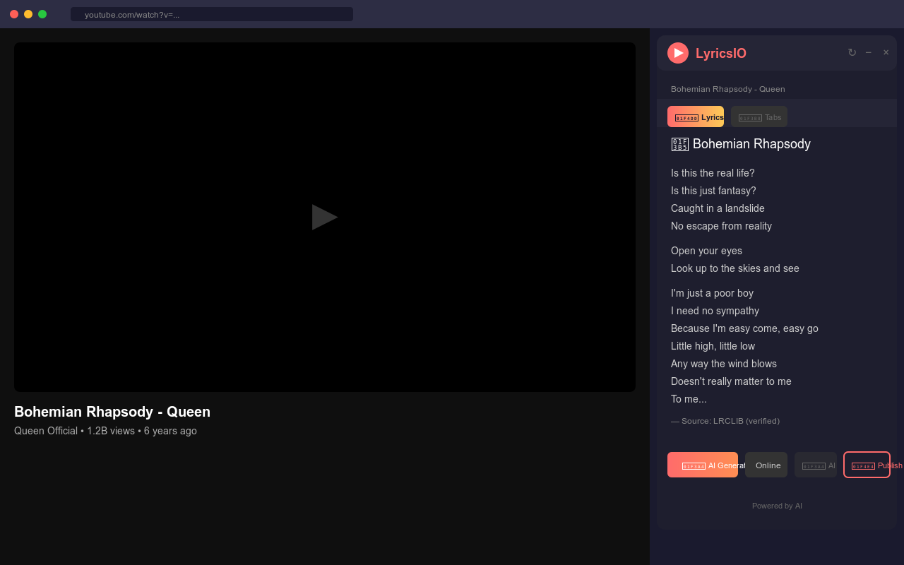Screen dimensions: 904x565
Task: Click the lyric 'To me...'
Action: pyautogui.click(x=689, y=399)
